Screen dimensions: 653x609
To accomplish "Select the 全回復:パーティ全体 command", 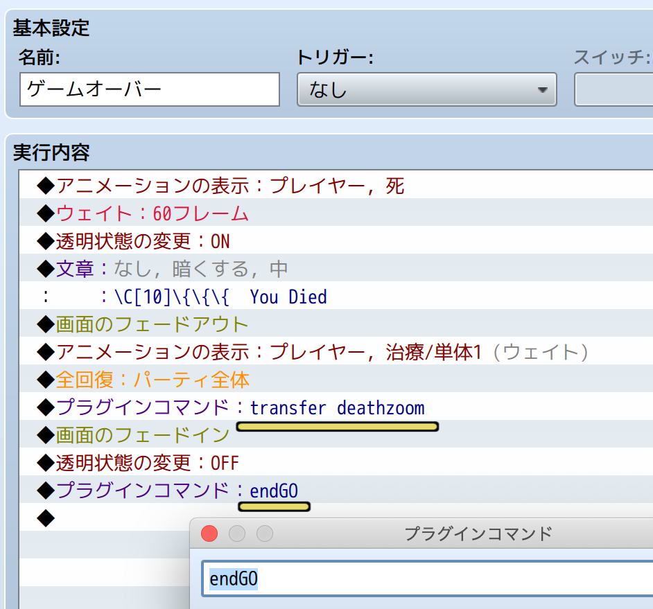I will point(153,380).
